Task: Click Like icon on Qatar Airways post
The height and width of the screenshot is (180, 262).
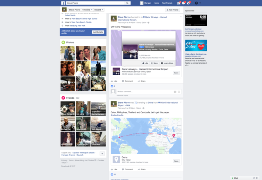Action: [112, 81]
